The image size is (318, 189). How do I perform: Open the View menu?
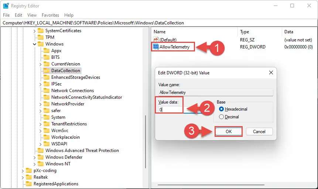point(32,15)
